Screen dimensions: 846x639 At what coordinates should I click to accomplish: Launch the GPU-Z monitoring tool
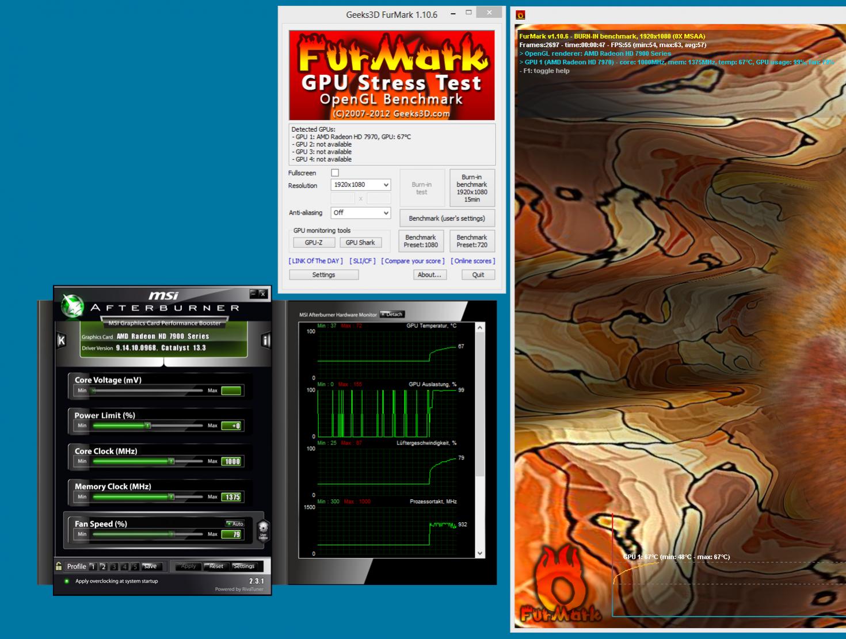(x=314, y=243)
